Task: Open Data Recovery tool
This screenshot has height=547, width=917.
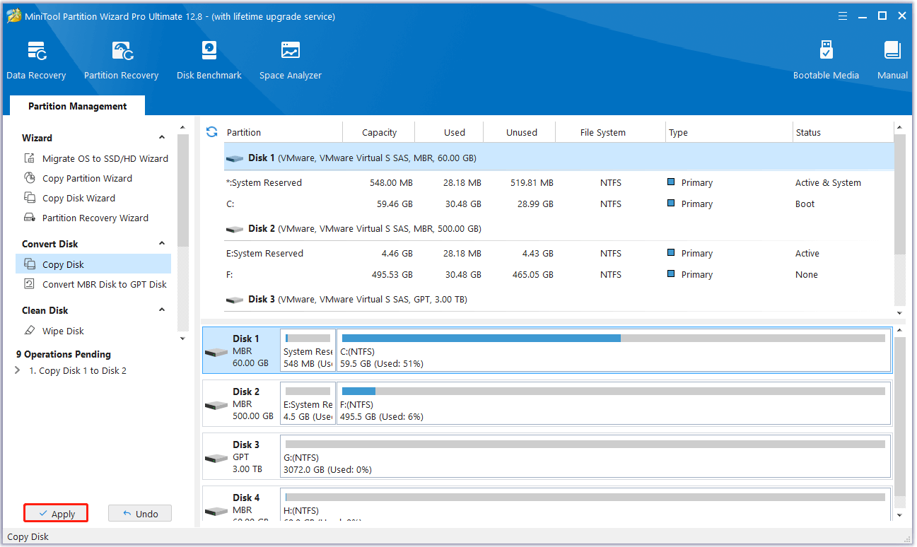Action: 36,61
